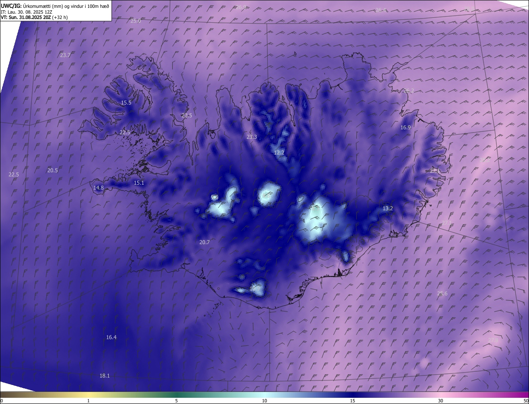Screen dimensions: 529x404
Task: Select the 23.3 value label
Action: tap(252, 137)
